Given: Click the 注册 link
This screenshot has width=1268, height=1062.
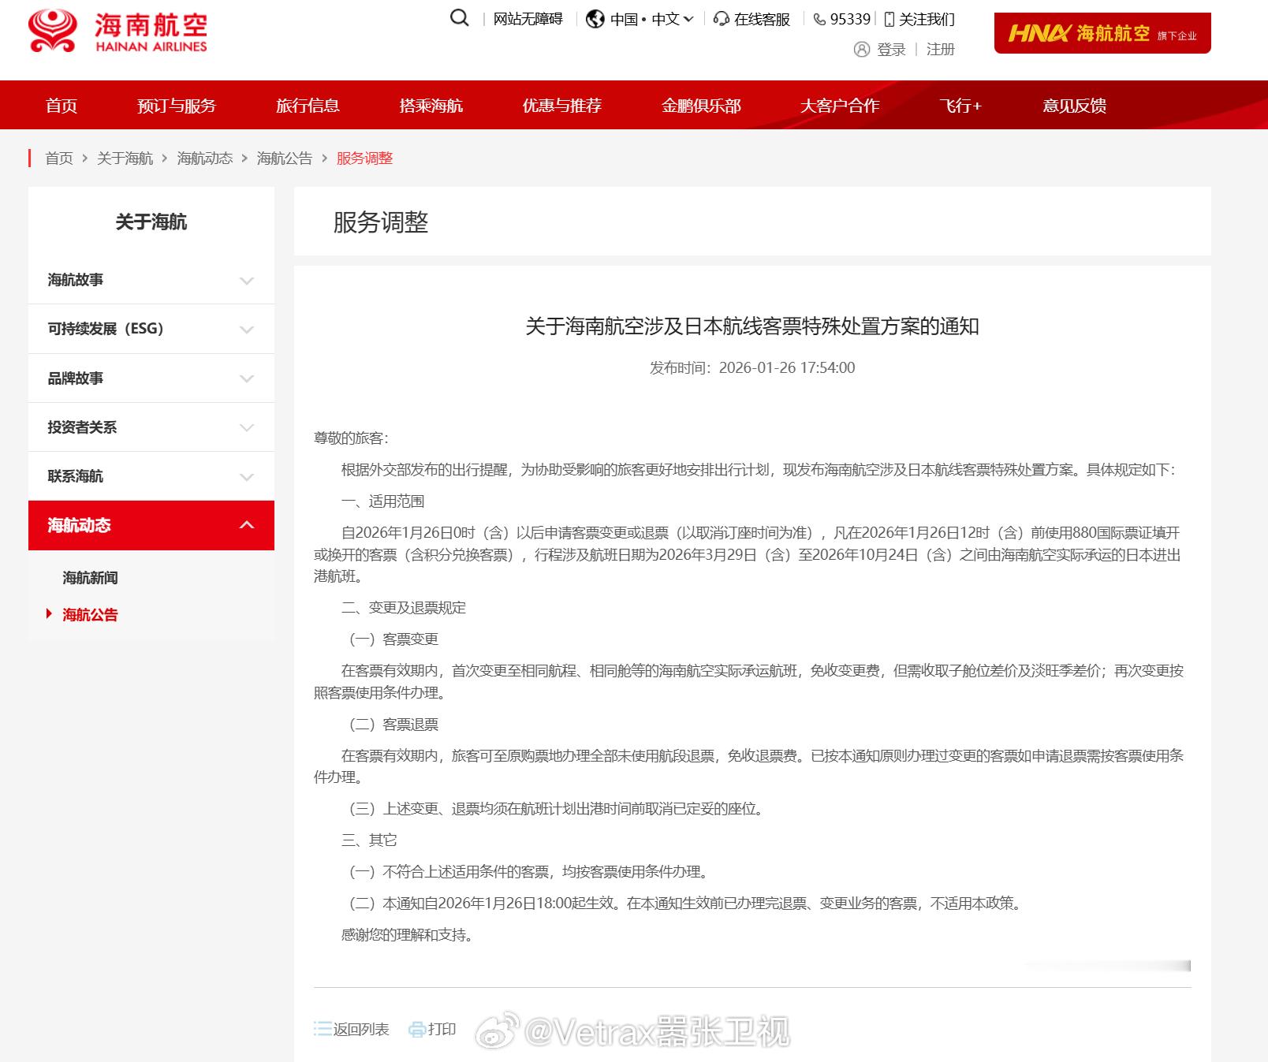Looking at the screenshot, I should pos(941,50).
